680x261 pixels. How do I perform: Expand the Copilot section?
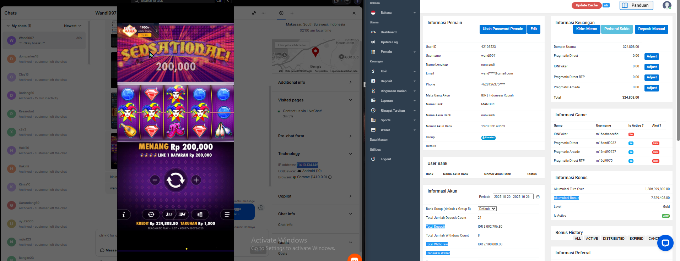[315, 196]
